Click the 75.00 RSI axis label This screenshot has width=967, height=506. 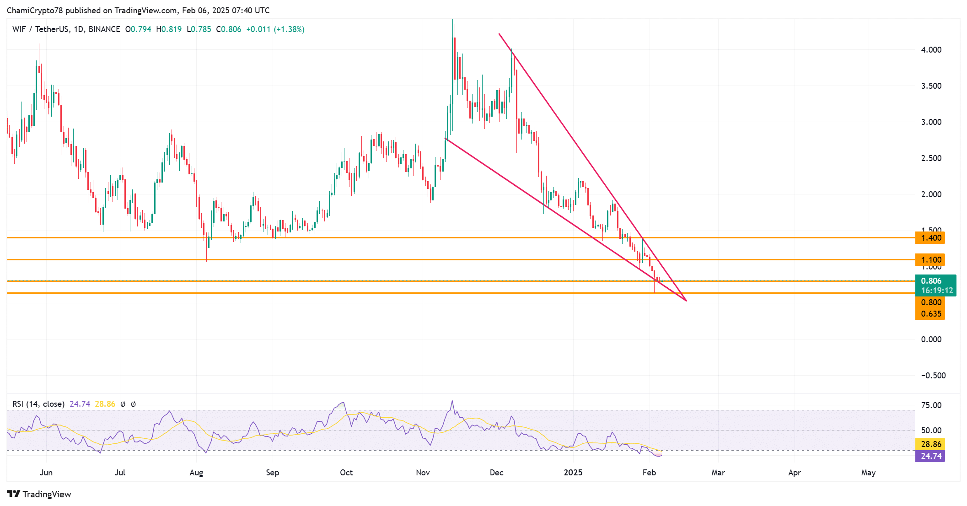pyautogui.click(x=931, y=405)
